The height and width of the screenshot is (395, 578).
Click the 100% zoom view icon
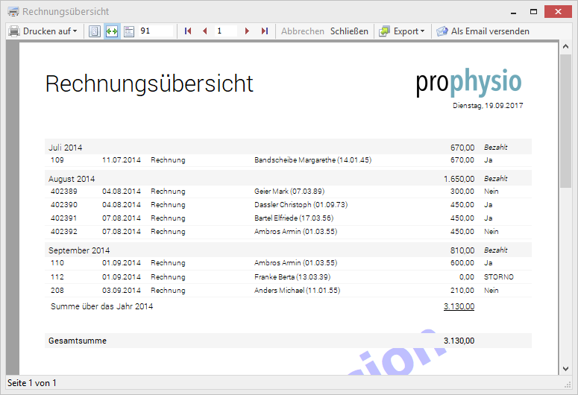(128, 31)
